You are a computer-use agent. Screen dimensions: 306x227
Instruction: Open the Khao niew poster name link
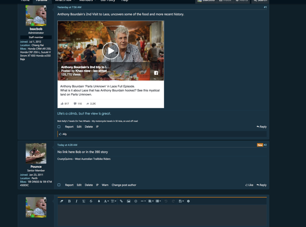(x=93, y=71)
